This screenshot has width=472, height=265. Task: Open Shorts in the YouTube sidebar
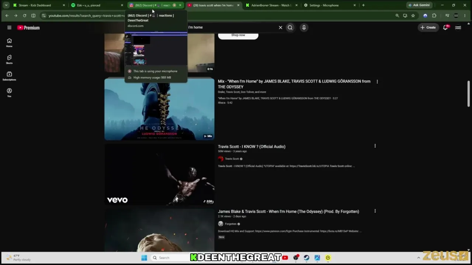[9, 60]
